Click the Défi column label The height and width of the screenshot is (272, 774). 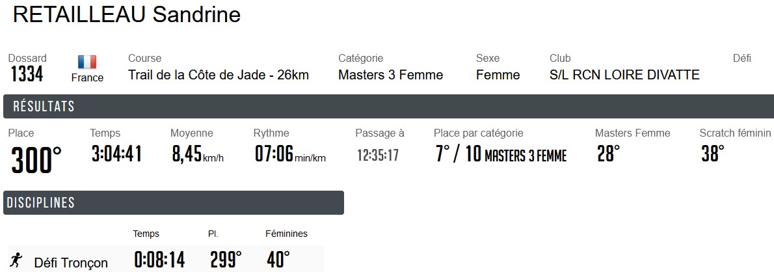coord(741,58)
